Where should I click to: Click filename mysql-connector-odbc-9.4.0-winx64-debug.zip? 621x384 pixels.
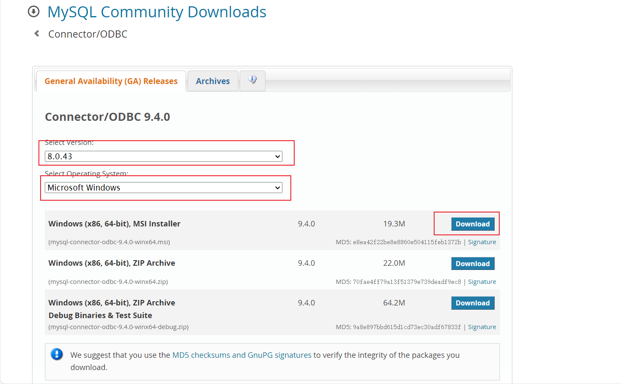(x=118, y=327)
